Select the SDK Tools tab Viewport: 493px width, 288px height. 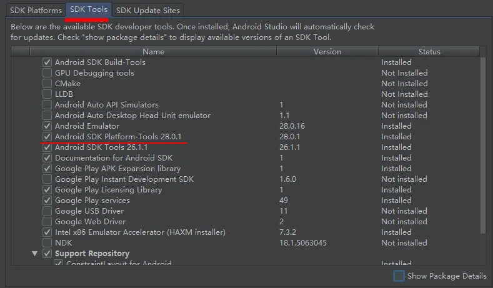coord(89,10)
